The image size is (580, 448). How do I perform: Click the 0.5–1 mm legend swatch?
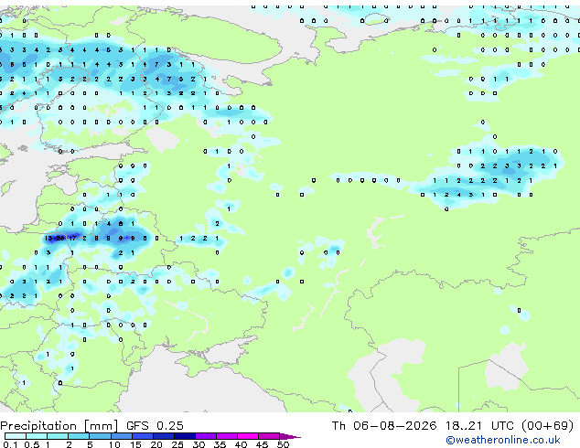pos(37,436)
